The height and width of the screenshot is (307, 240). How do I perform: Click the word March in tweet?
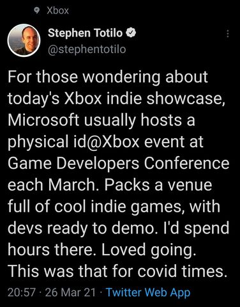72,185
